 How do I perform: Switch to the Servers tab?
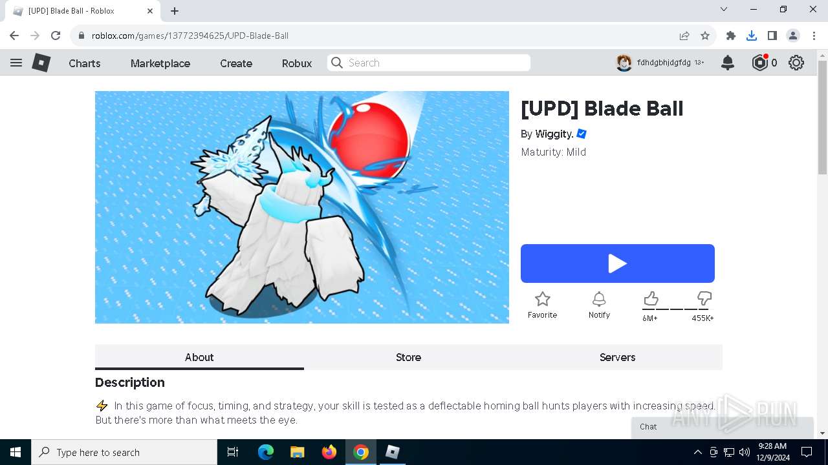tap(617, 357)
